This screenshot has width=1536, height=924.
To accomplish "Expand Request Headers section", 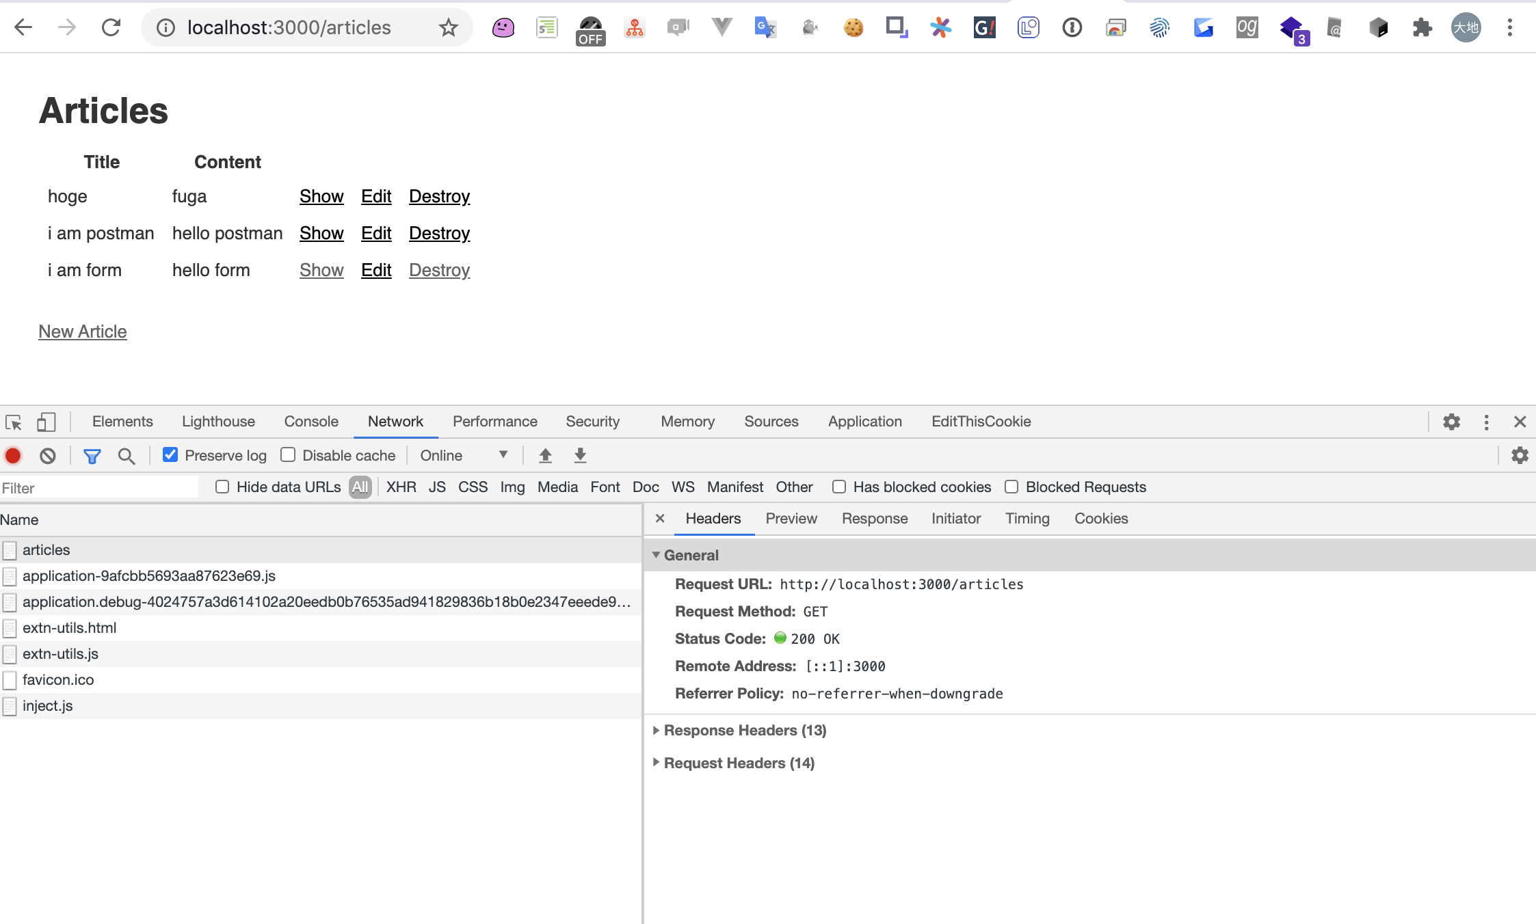I will click(x=739, y=763).
